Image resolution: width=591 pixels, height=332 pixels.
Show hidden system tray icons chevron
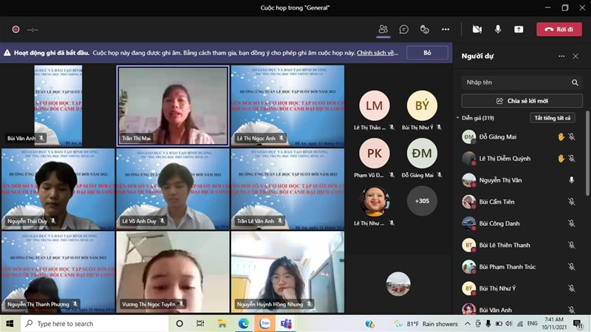point(468,324)
